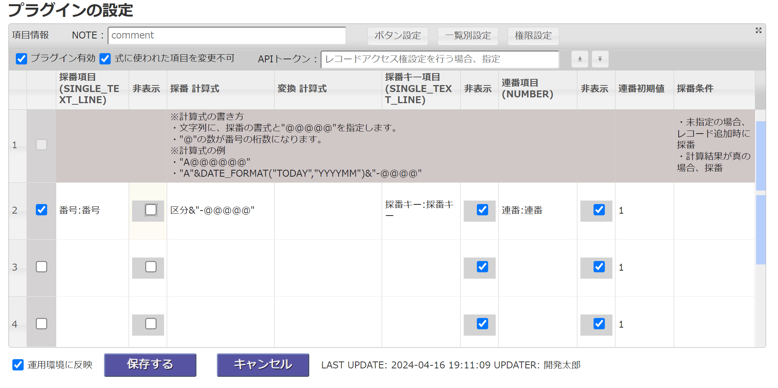Click the ※計算式の書き方 help text in row 1
Image resolution: width=778 pixels, height=388 pixels.
[x=207, y=117]
